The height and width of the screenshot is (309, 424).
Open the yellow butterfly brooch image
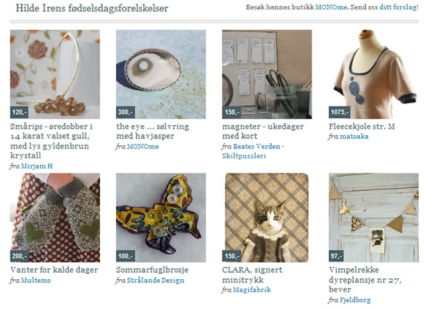(161, 217)
